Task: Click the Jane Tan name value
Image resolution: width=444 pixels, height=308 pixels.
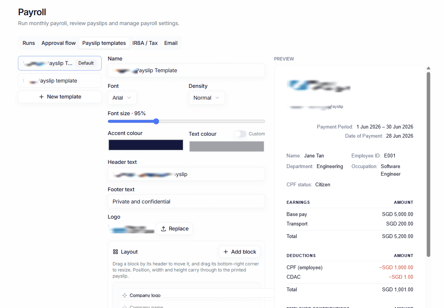Action: (x=314, y=156)
